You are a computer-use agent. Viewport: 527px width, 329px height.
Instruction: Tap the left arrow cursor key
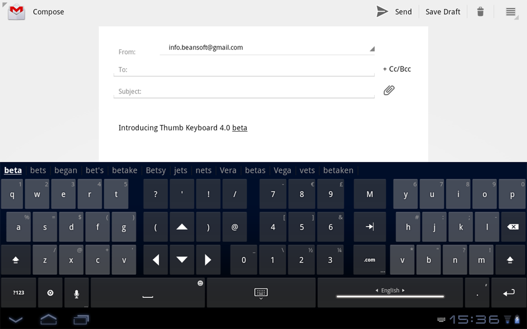pyautogui.click(x=156, y=260)
